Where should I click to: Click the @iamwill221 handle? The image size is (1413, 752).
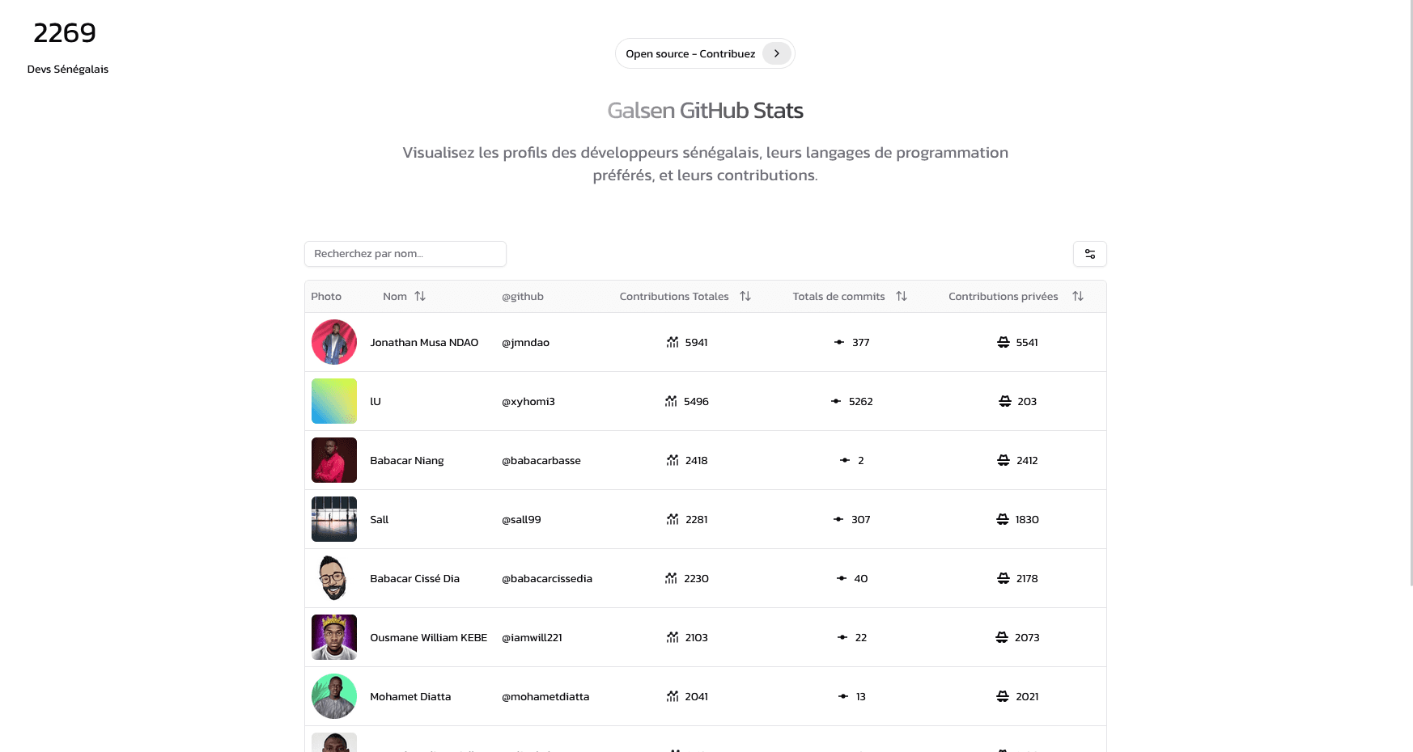click(x=532, y=638)
